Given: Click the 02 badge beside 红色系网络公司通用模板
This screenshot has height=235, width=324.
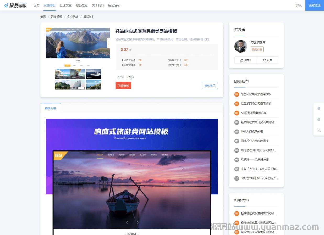Looking at the screenshot, I should 237,104.
